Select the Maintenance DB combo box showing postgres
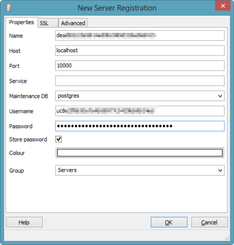Image resolution: width=234 pixels, height=245 pixels. 140,96
